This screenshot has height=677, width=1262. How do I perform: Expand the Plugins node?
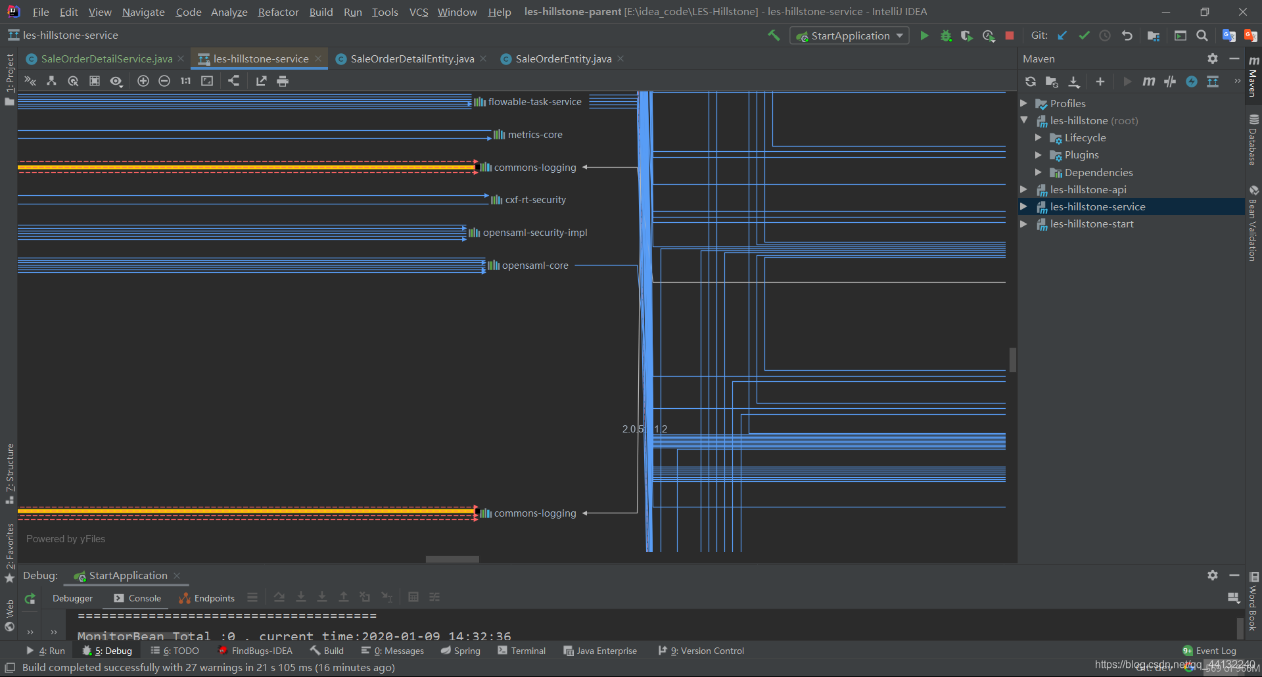(x=1039, y=154)
